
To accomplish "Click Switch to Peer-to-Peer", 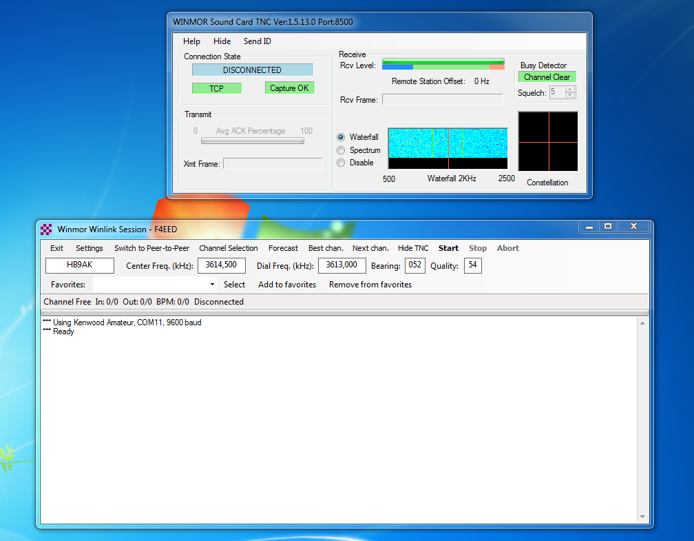I will click(151, 248).
